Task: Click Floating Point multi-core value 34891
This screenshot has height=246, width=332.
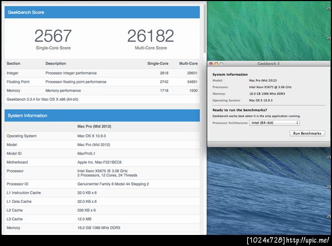Action: point(192,82)
